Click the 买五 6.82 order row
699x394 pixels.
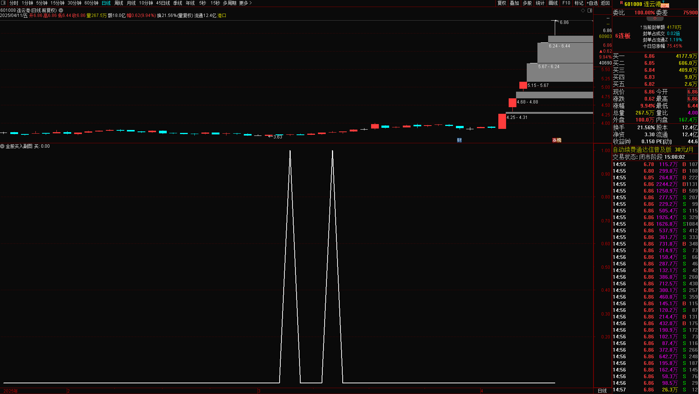[x=655, y=84]
